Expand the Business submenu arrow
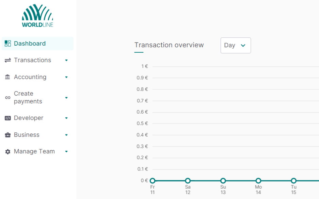 pos(66,135)
